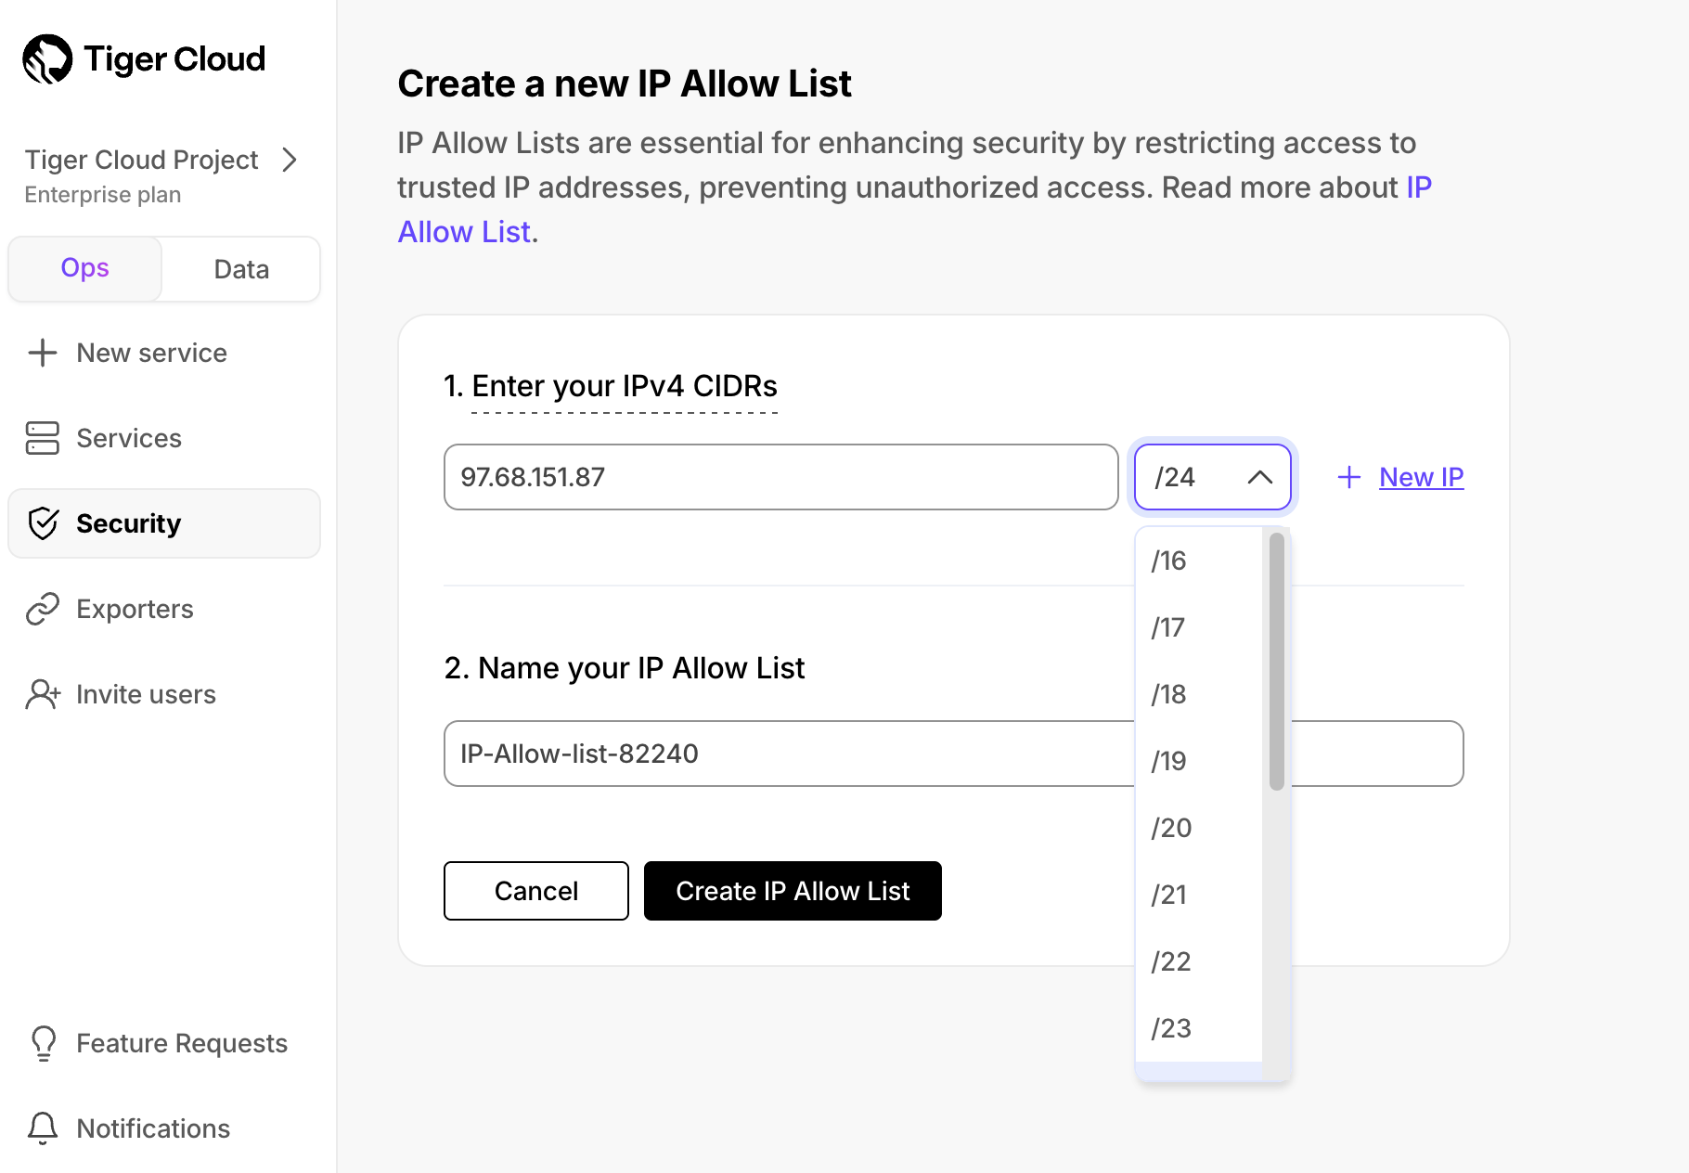This screenshot has width=1689, height=1173.
Task: Click the plus icon beside New service
Action: pyautogui.click(x=43, y=353)
